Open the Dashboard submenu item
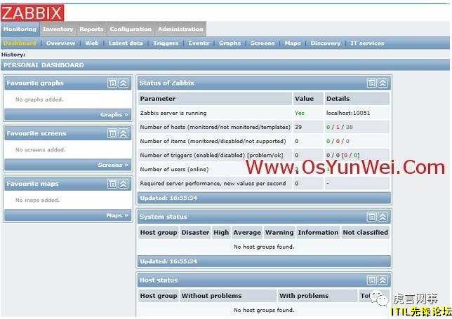 [x=20, y=43]
